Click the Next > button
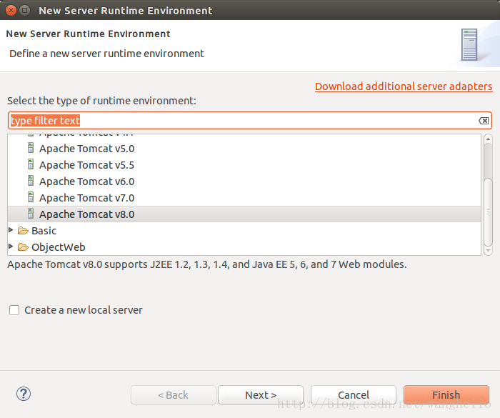Image resolution: width=500 pixels, height=418 pixels. coord(261,394)
